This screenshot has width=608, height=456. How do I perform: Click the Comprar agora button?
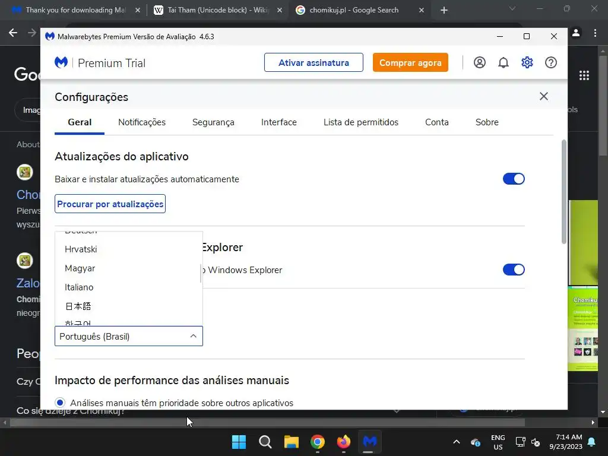(x=410, y=62)
